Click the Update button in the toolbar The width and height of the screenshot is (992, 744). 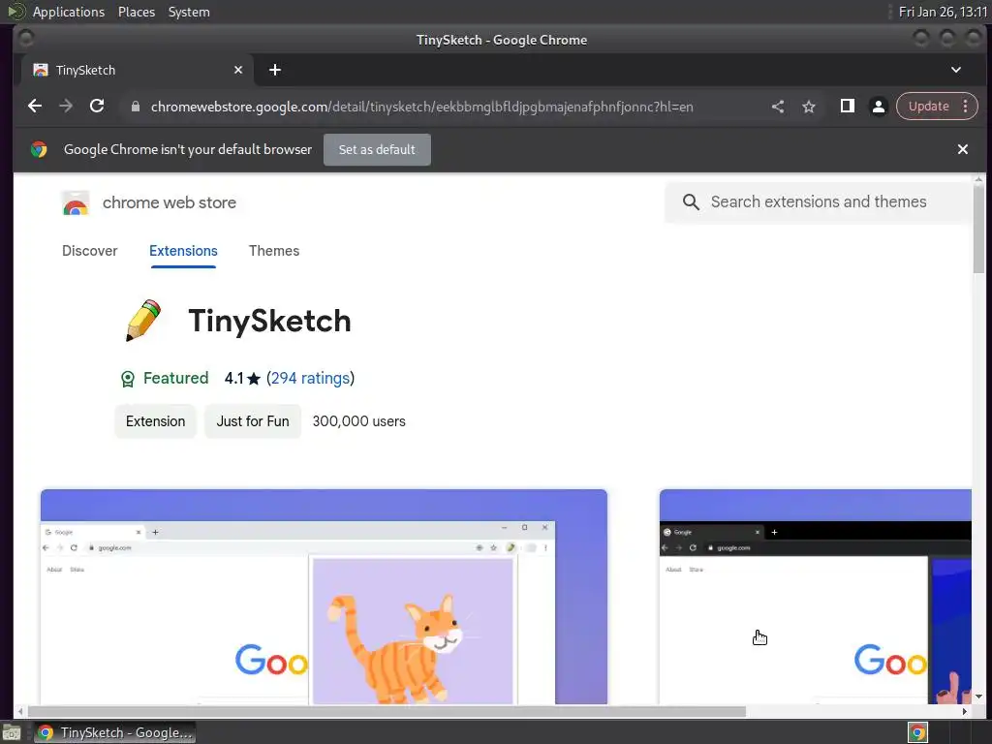click(x=929, y=107)
